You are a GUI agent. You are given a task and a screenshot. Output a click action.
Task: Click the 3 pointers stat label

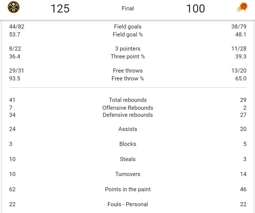click(x=128, y=49)
